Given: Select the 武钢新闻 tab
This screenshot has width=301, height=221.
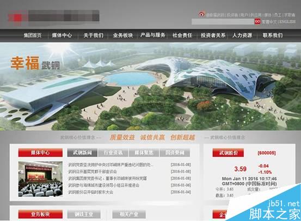Looking at the screenshot, I should pos(82,152).
